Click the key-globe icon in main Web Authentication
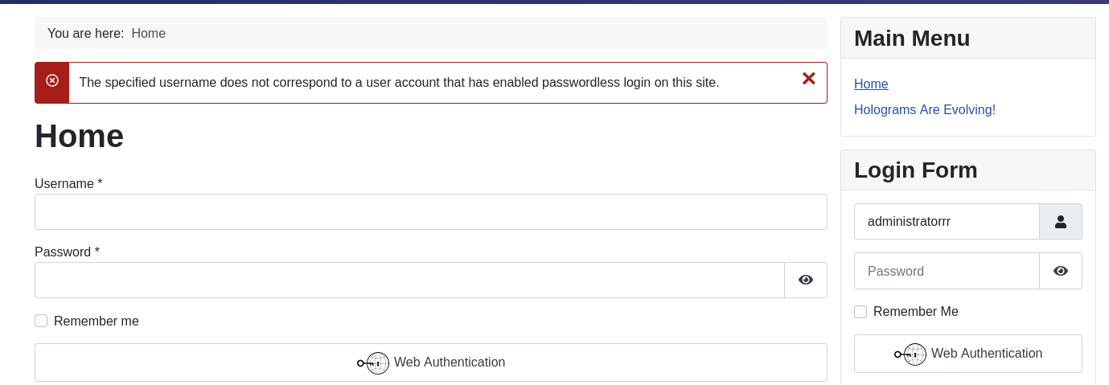 (373, 363)
